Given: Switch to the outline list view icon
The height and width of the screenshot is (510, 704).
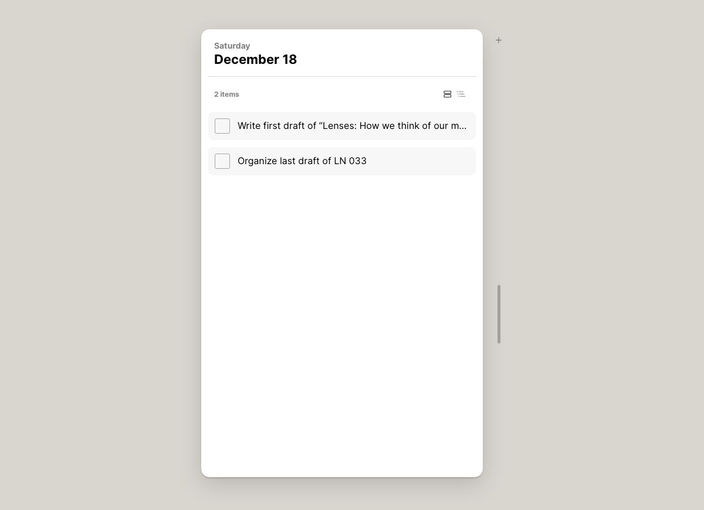Looking at the screenshot, I should [461, 94].
